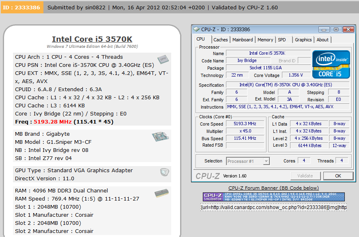359x237 pixels.
Task: Expand the Processor #1 selection dropdown
Action: (x=266, y=161)
